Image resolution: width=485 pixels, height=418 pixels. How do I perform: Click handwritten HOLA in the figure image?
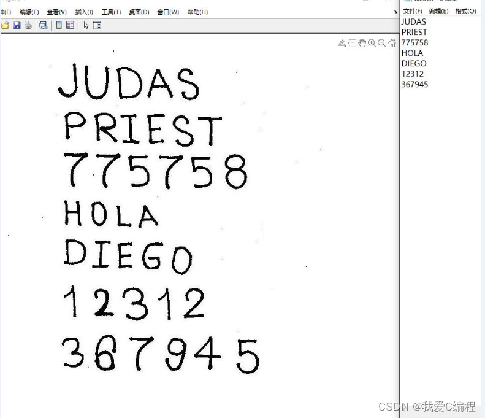click(x=112, y=214)
